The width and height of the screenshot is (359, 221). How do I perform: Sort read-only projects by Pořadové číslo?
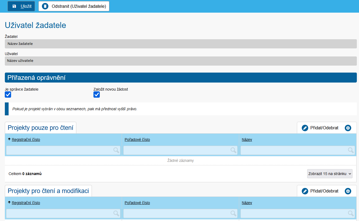click(137, 140)
